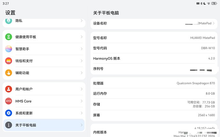Open 系统和更新 settings
The width and height of the screenshot is (220, 137).
44,113
